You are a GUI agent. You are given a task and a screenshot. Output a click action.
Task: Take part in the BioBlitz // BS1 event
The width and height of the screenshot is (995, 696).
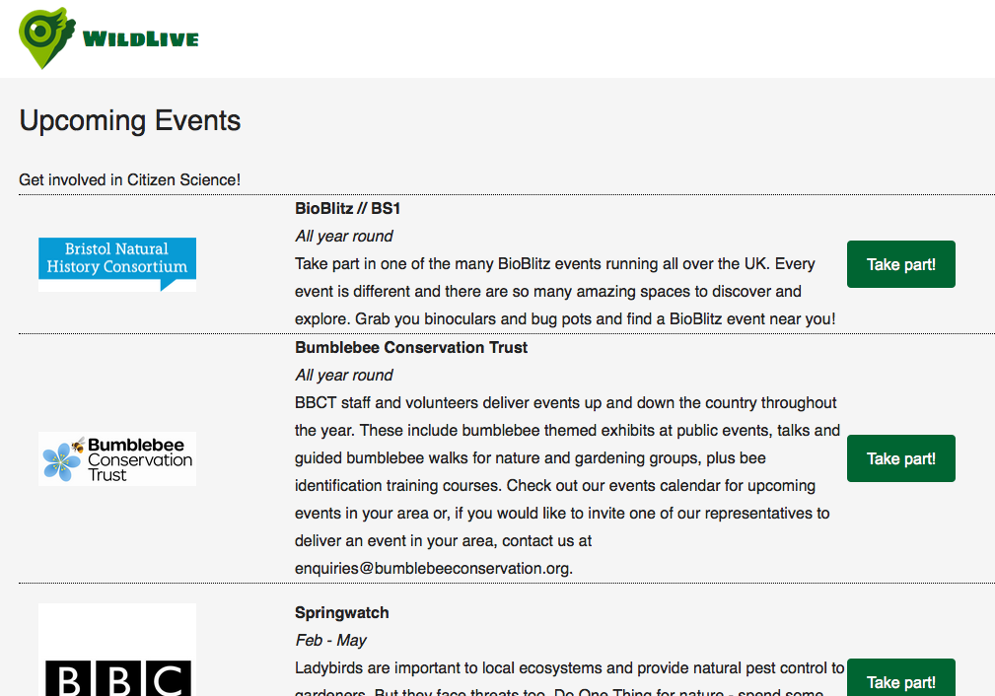[900, 264]
